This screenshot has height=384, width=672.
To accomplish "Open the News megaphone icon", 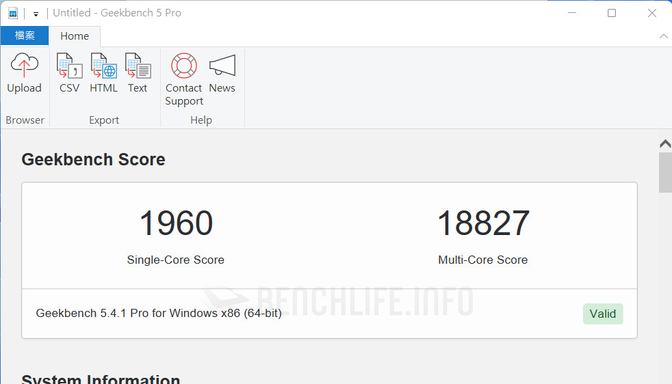I will point(222,66).
